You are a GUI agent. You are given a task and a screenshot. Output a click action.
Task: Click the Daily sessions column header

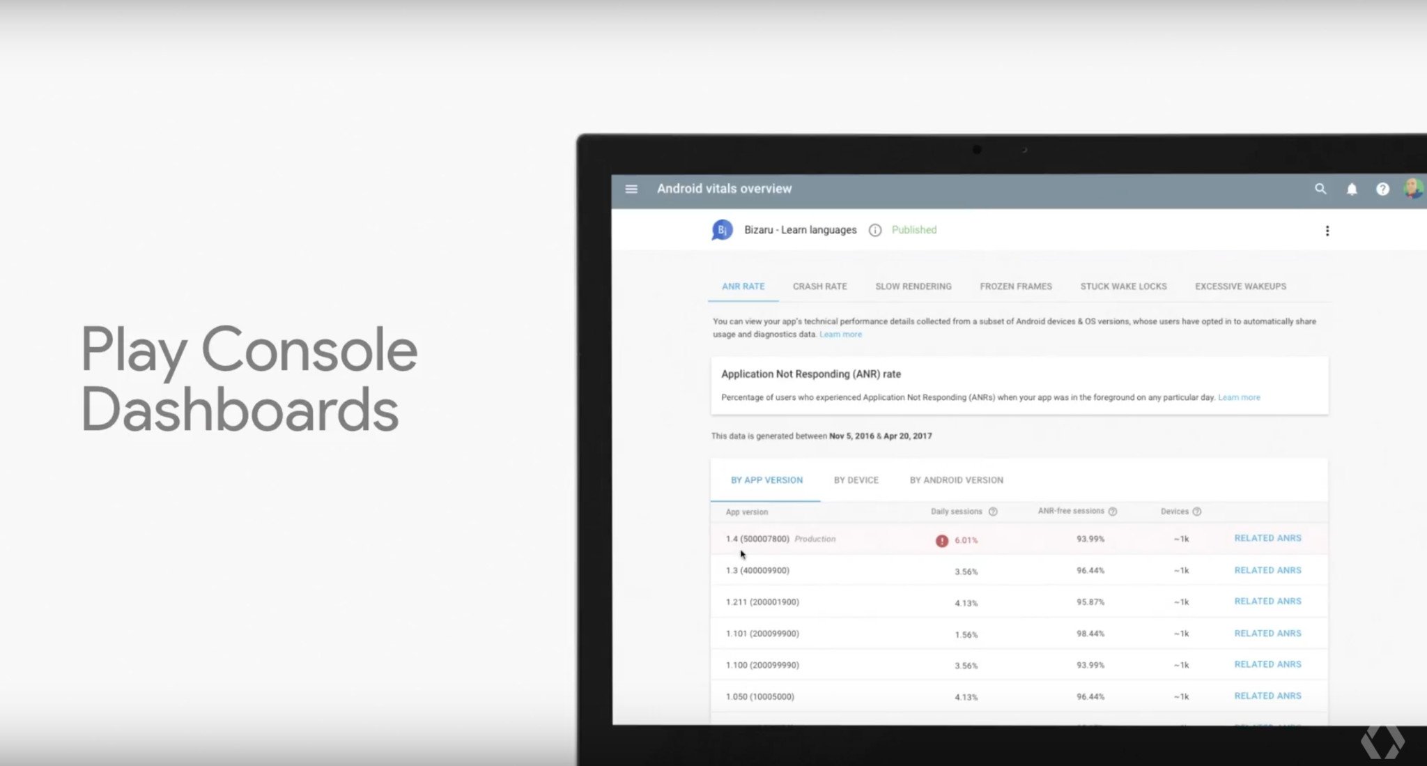(957, 512)
